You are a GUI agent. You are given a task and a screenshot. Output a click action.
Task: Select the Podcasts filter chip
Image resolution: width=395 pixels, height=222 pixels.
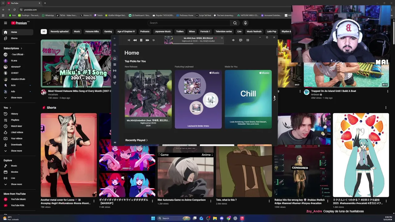[145, 31]
